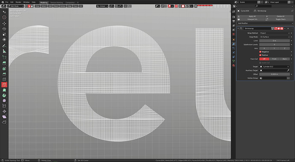Select the Smooth tool
The height and width of the screenshot is (162, 295).
[4, 101]
